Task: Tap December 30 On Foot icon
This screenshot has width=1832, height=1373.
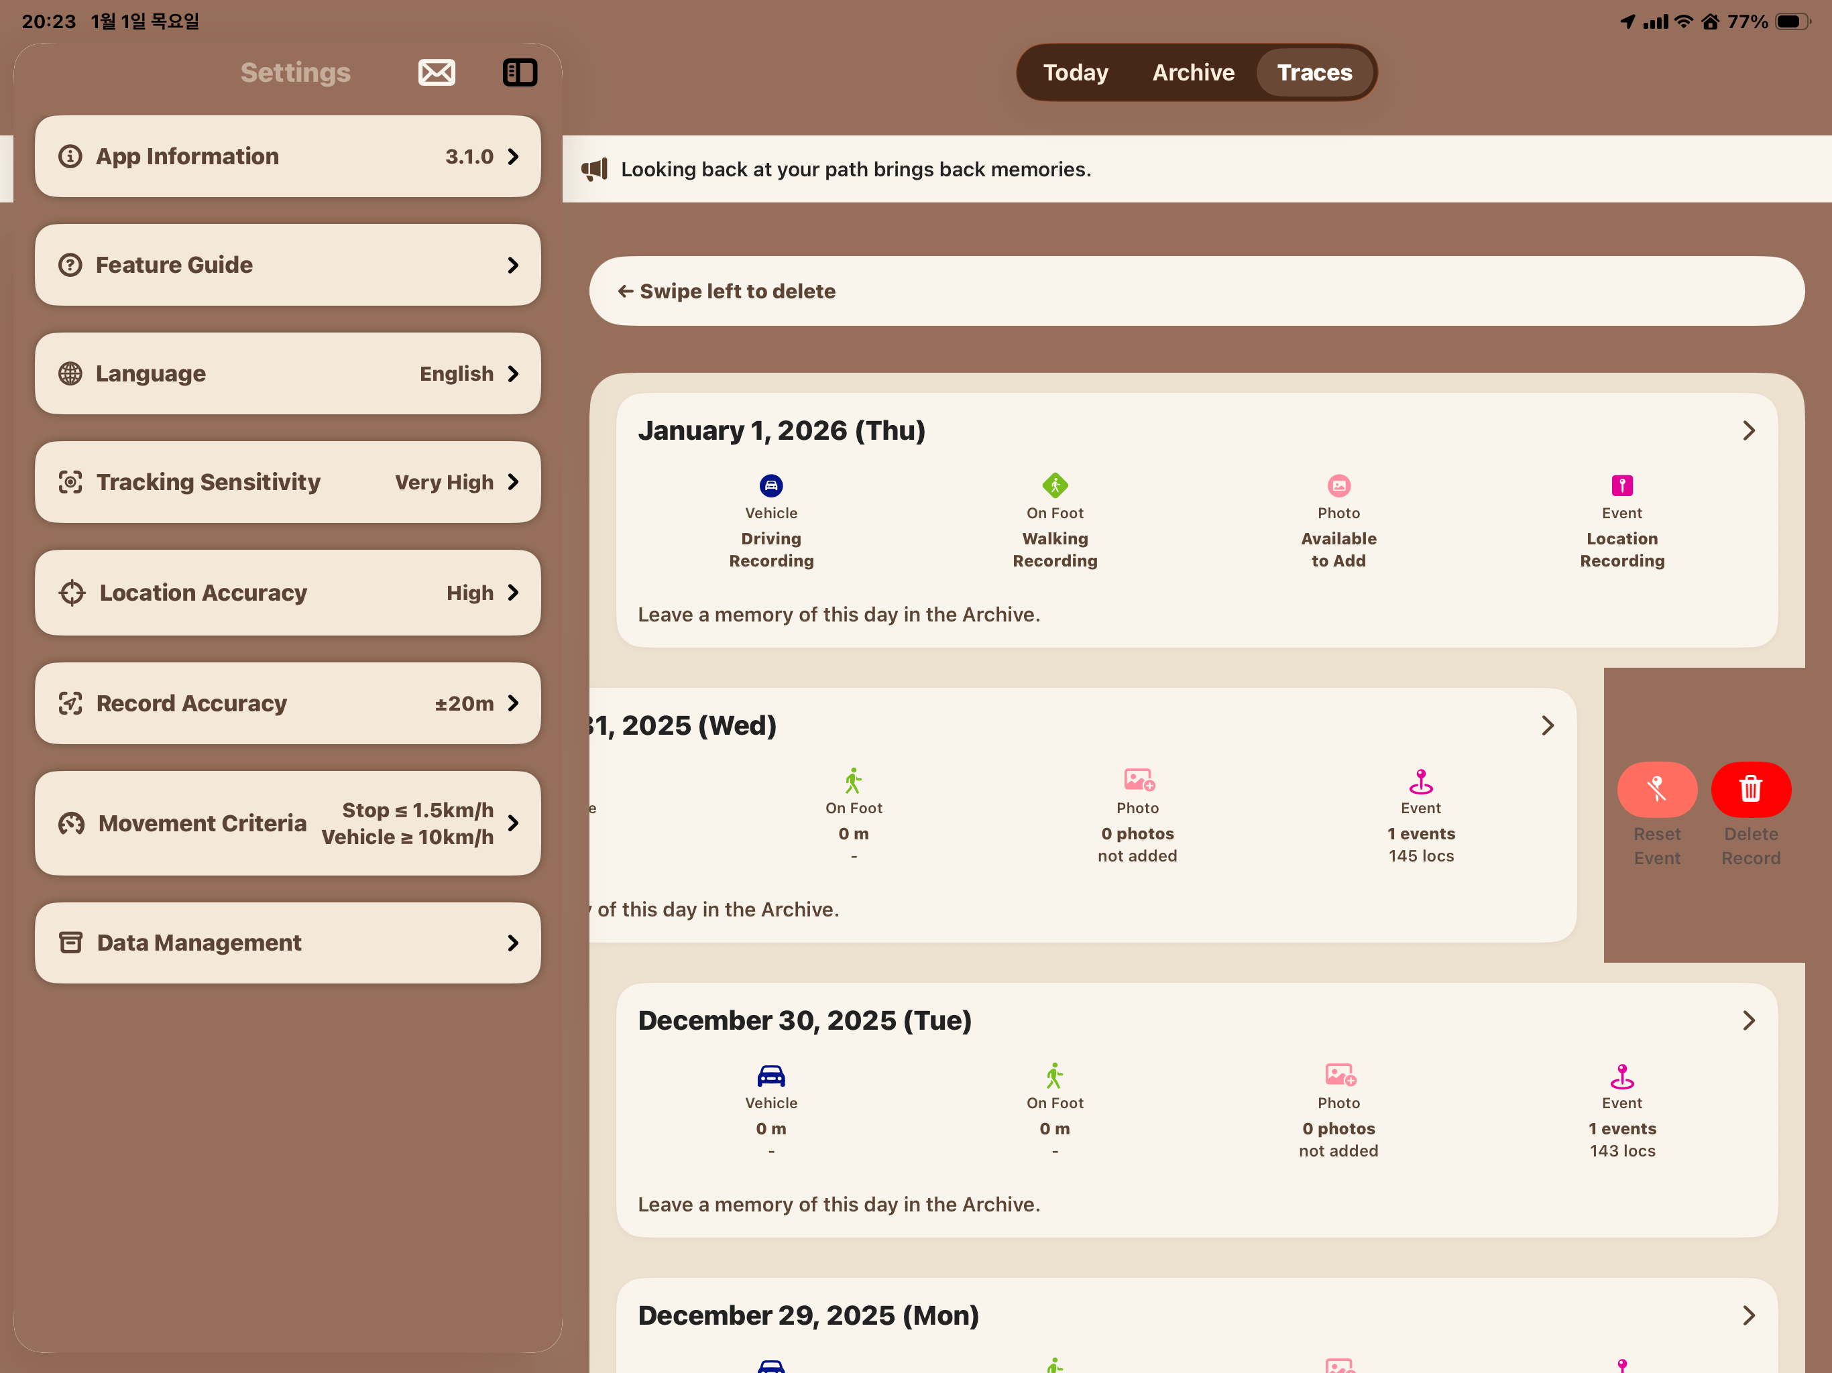Action: [1053, 1075]
